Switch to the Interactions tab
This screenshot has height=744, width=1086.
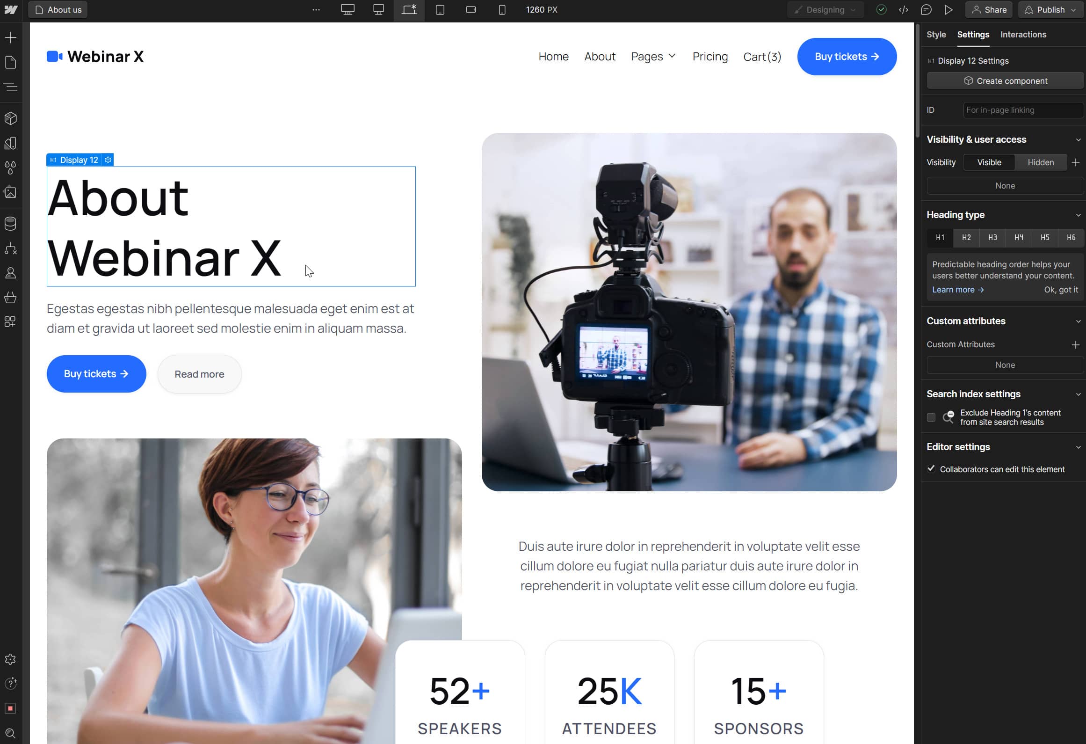[x=1023, y=35]
